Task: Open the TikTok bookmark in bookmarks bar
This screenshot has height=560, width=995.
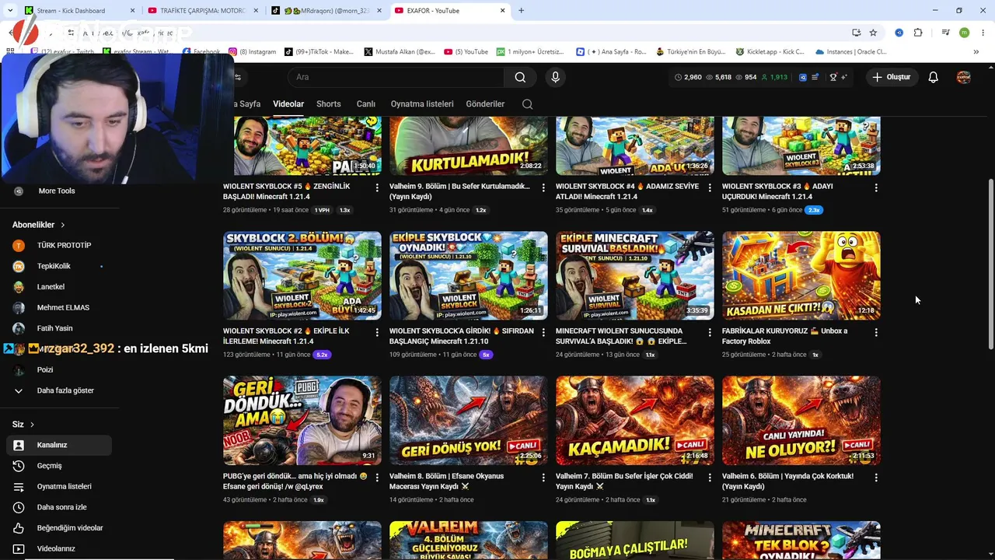Action: (319, 52)
